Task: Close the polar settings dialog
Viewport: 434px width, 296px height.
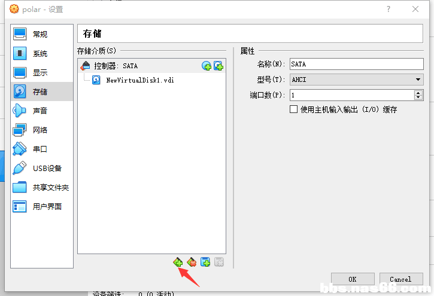Action: (415, 9)
